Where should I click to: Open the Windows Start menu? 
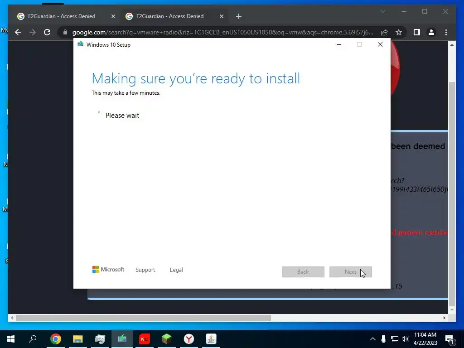[x=11, y=339]
